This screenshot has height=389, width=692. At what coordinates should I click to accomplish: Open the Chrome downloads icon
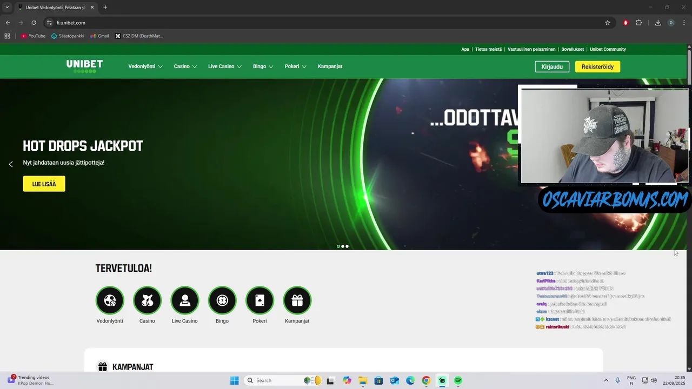pos(658,23)
